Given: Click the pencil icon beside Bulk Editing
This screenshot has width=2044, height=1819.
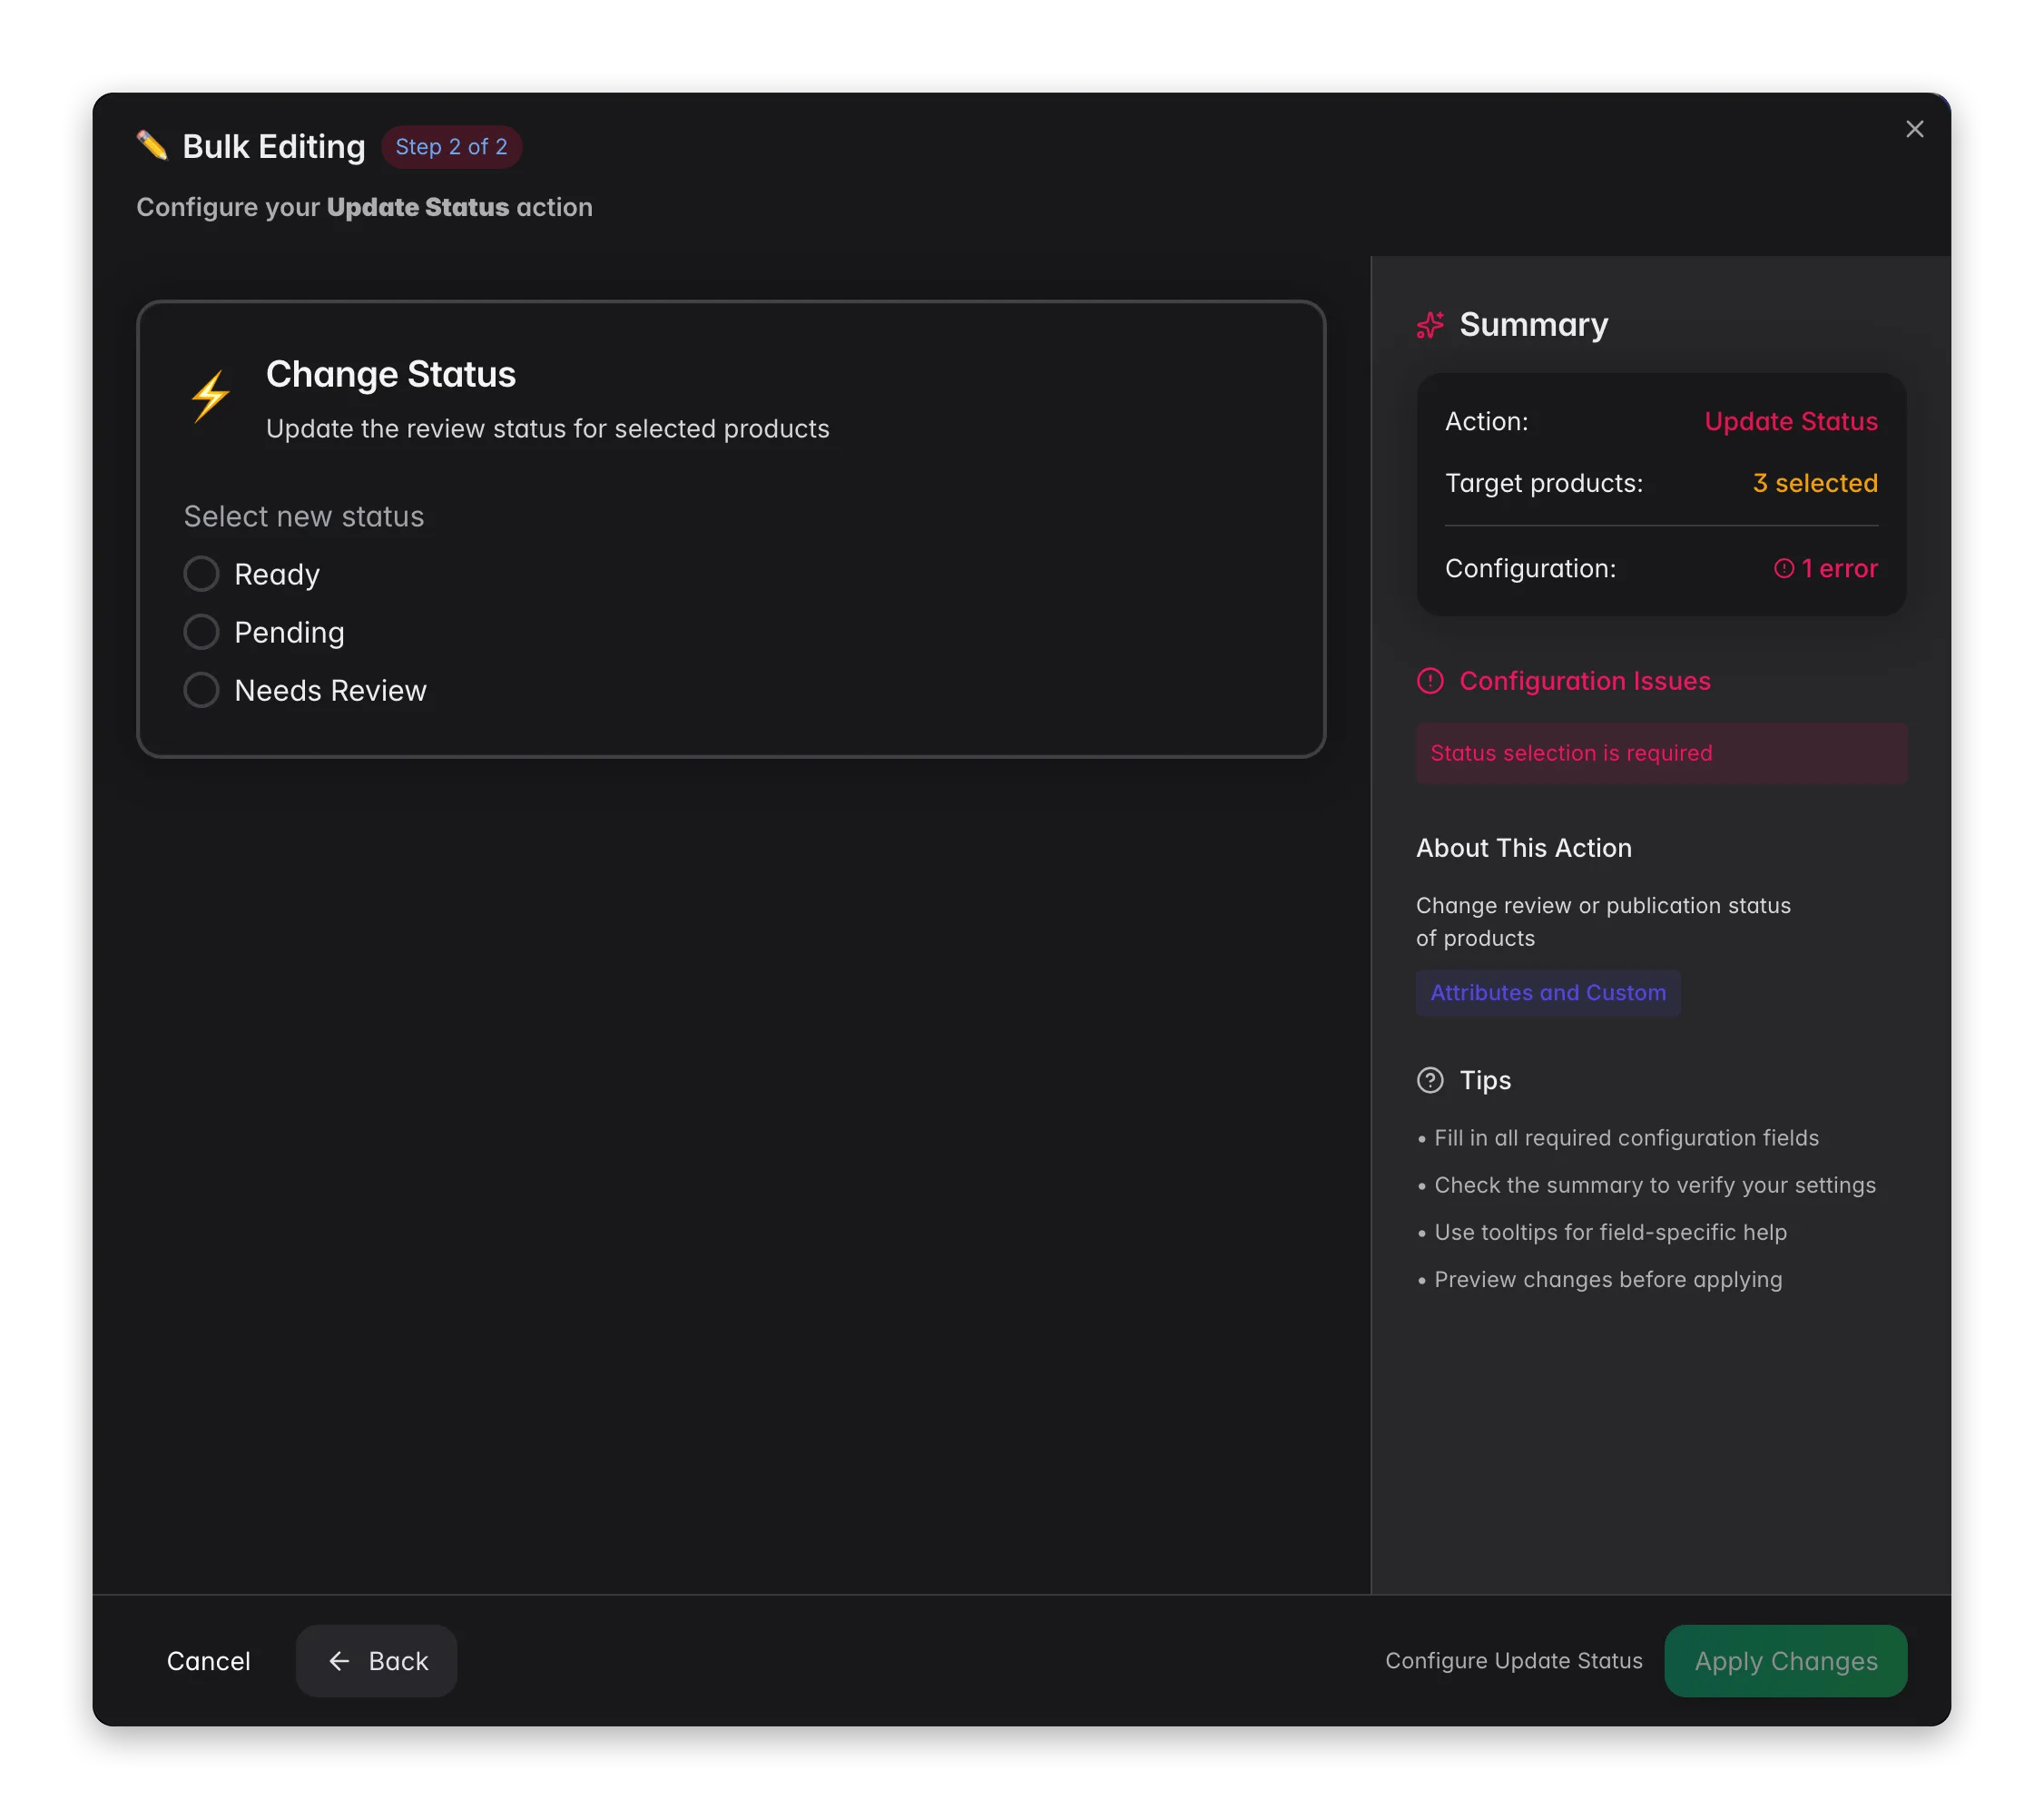Looking at the screenshot, I should (x=152, y=146).
